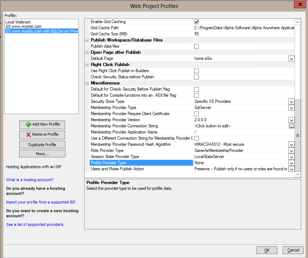Open the Profile Provider Type dropdown
This screenshot has height=258, width=308.
point(291,163)
